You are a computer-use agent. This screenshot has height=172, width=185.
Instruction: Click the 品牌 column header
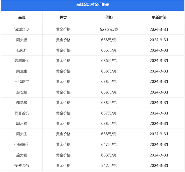[x=22, y=17]
